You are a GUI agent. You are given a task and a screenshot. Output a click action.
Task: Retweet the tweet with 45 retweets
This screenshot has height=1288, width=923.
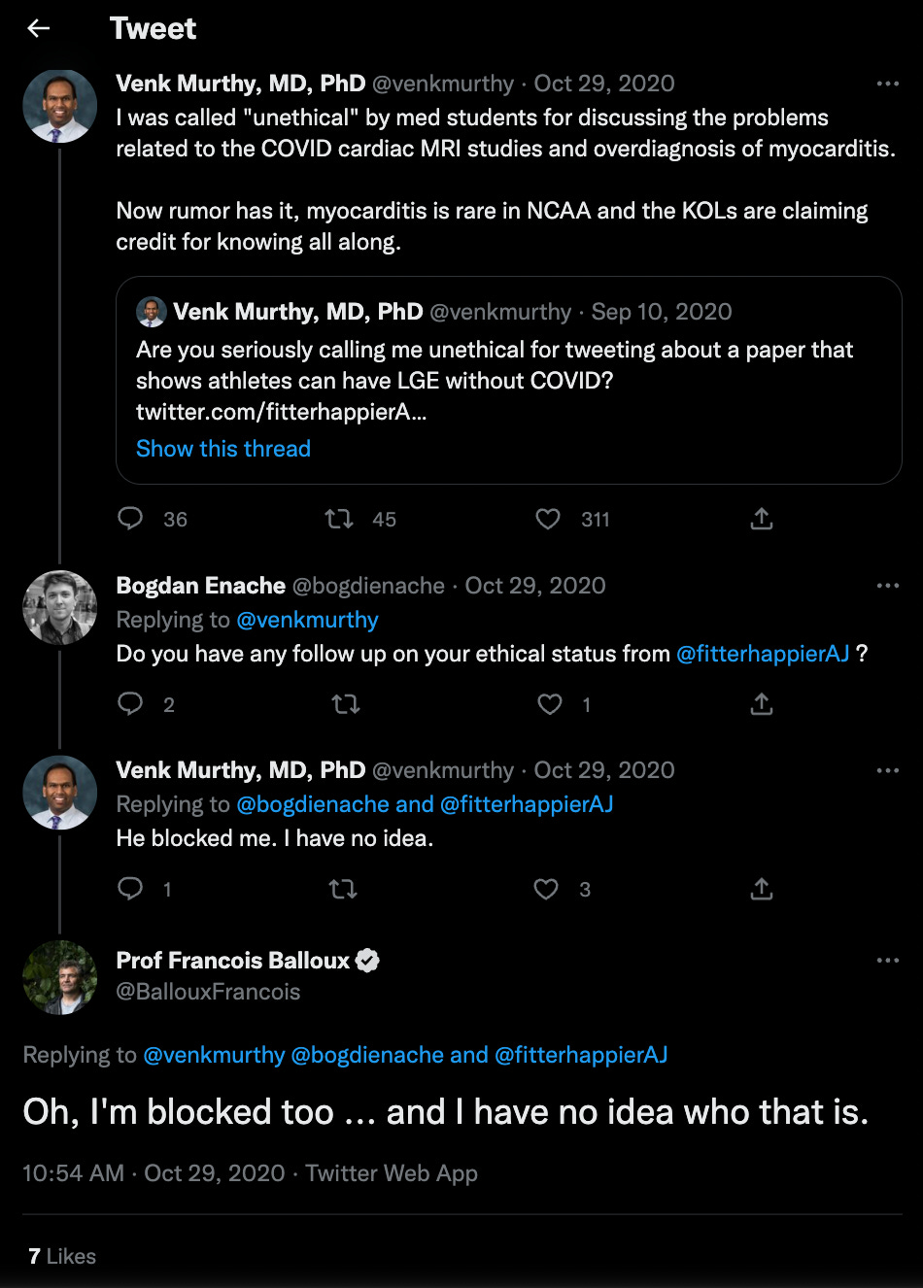click(339, 519)
